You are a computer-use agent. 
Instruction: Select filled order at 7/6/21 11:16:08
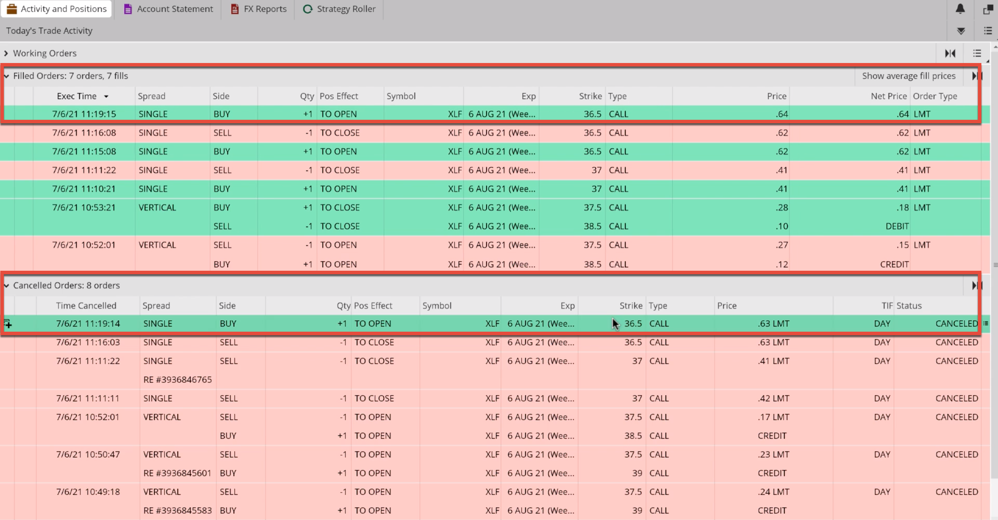coord(495,133)
